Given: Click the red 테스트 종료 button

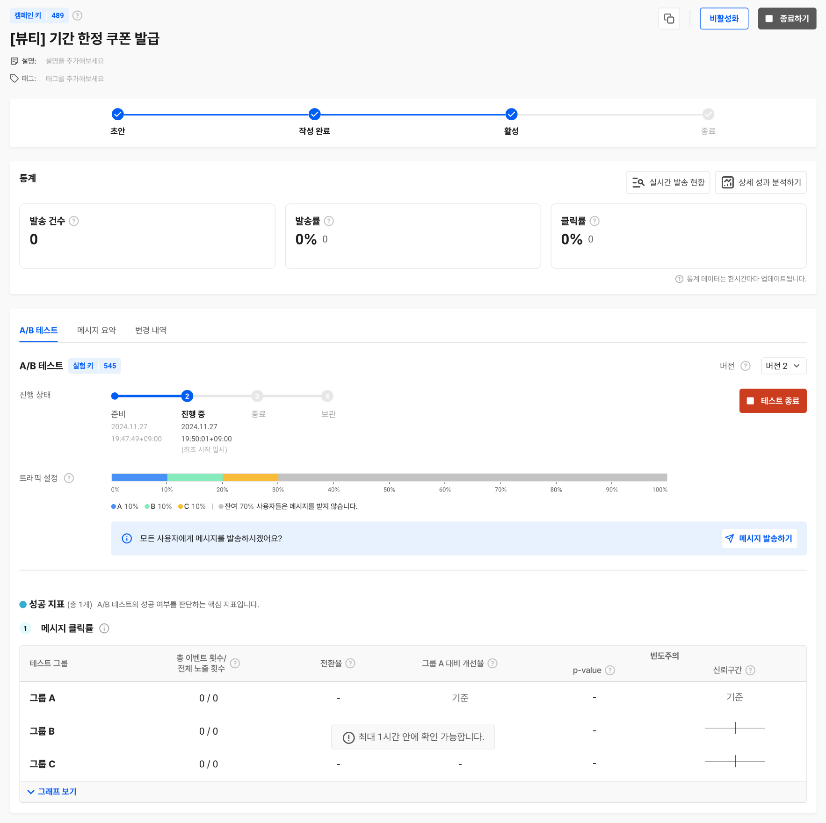Looking at the screenshot, I should [x=773, y=401].
